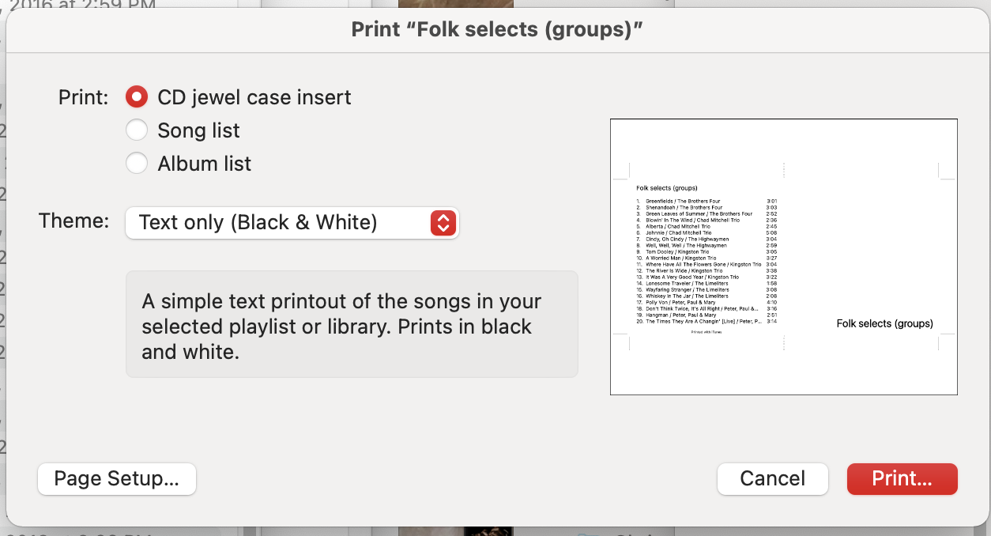Click the playlist heading at top of preview

[x=666, y=188]
